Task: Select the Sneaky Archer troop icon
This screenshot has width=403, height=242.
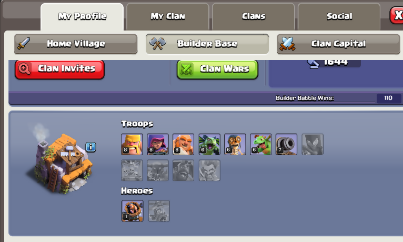Action: [157, 144]
